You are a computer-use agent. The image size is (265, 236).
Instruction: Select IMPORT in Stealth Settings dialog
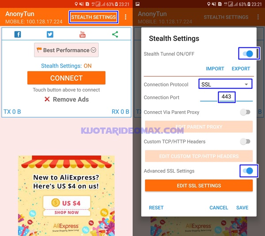click(215, 69)
